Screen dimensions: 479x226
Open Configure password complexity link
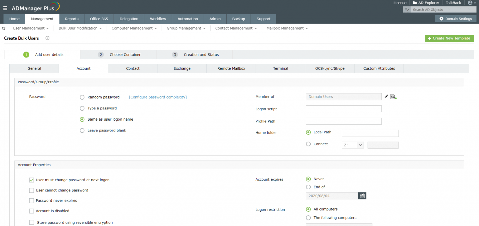(x=158, y=97)
